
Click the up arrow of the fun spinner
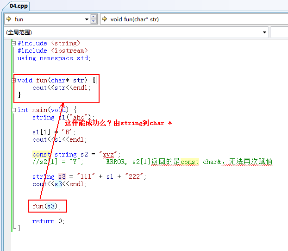(94, 17)
